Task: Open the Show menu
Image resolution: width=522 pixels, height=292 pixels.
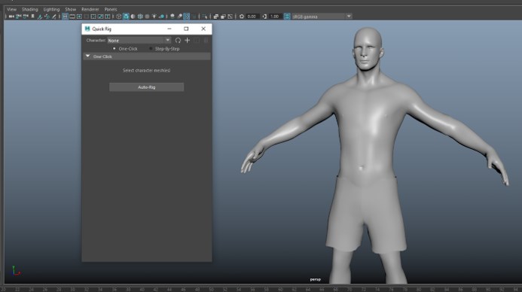Action: [x=71, y=9]
